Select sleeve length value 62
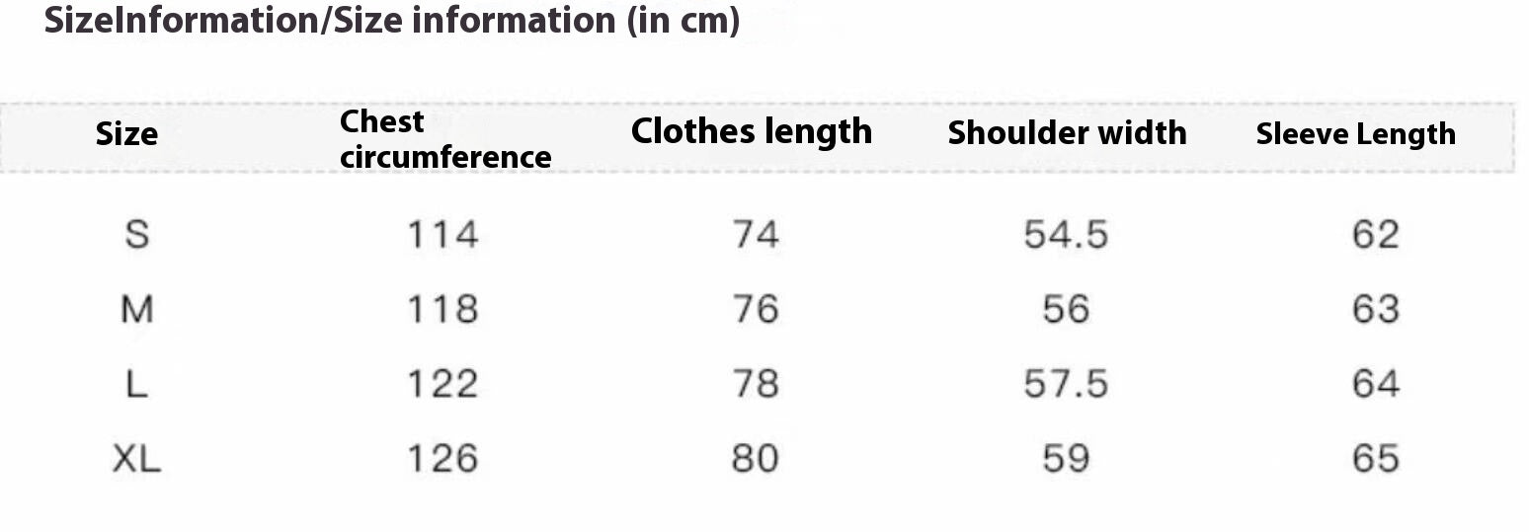Screen dimensions: 1529x532 [1375, 235]
